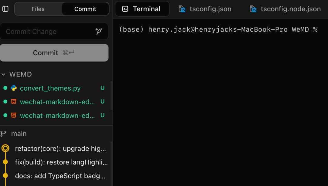
Task: Switch to the Files tab
Action: click(38, 9)
